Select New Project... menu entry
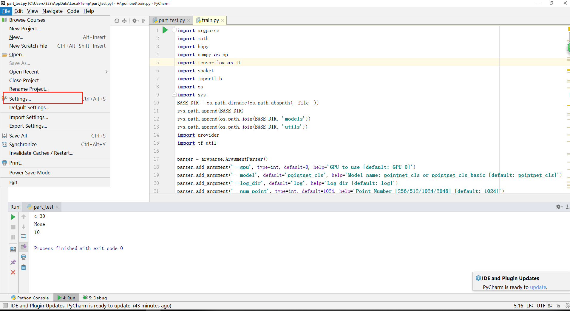The height and width of the screenshot is (311, 570). [55, 29]
